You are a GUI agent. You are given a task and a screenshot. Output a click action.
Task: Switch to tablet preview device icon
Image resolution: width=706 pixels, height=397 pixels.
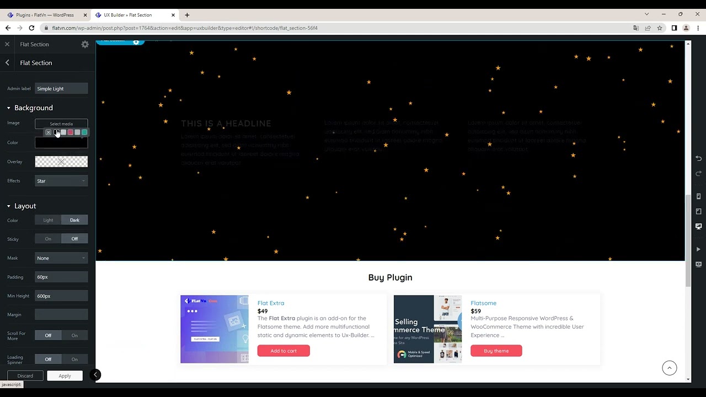coord(698,211)
